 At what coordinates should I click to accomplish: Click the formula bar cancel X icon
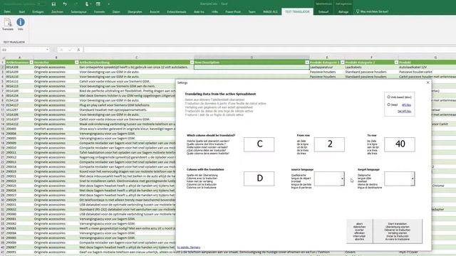(61, 50)
